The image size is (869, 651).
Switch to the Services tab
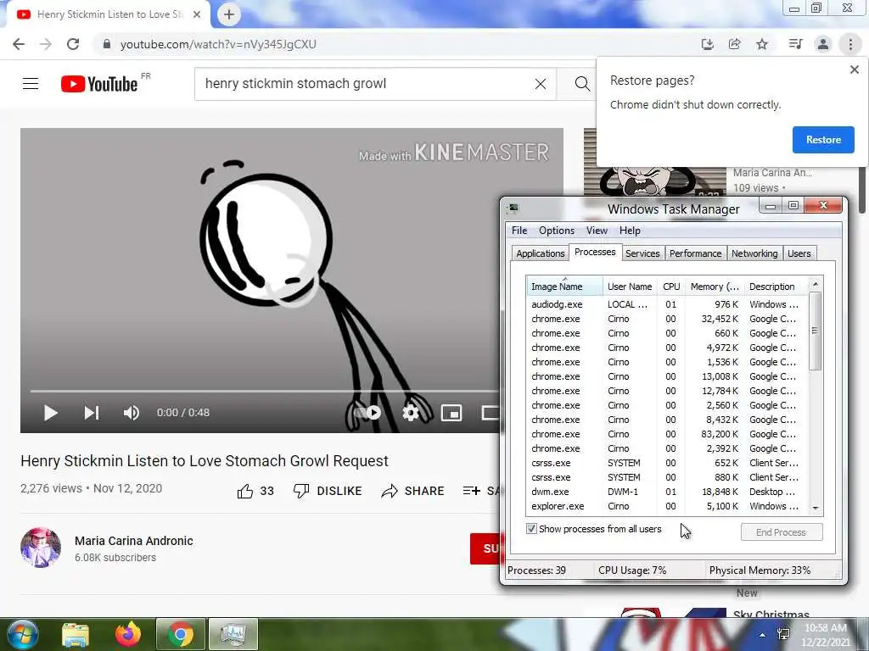642,253
